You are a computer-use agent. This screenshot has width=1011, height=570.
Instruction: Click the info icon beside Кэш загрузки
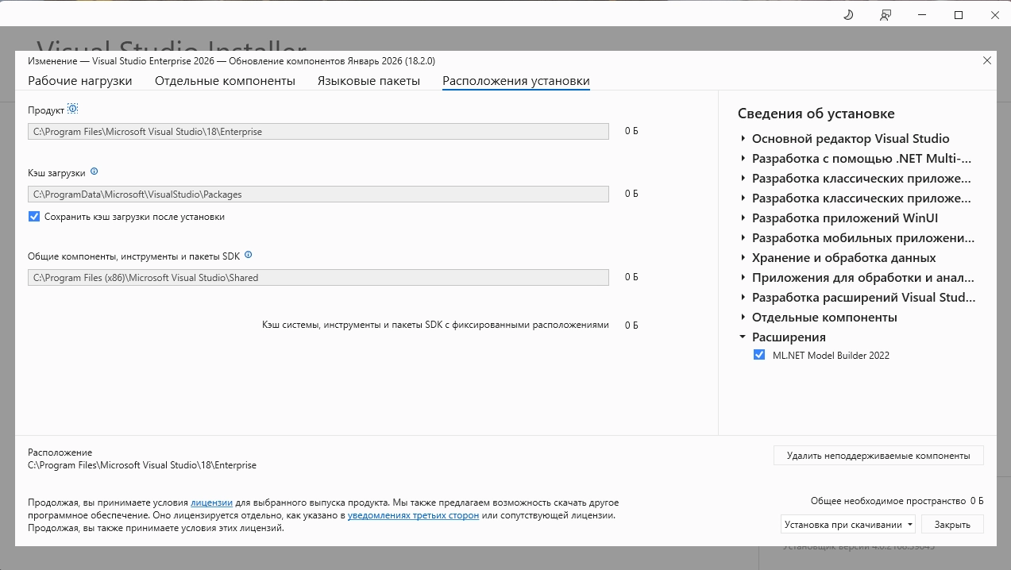coord(95,171)
